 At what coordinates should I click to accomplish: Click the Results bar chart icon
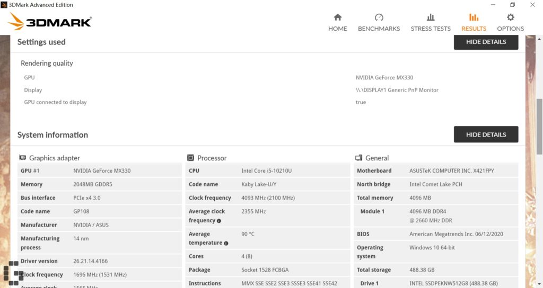tap(474, 17)
